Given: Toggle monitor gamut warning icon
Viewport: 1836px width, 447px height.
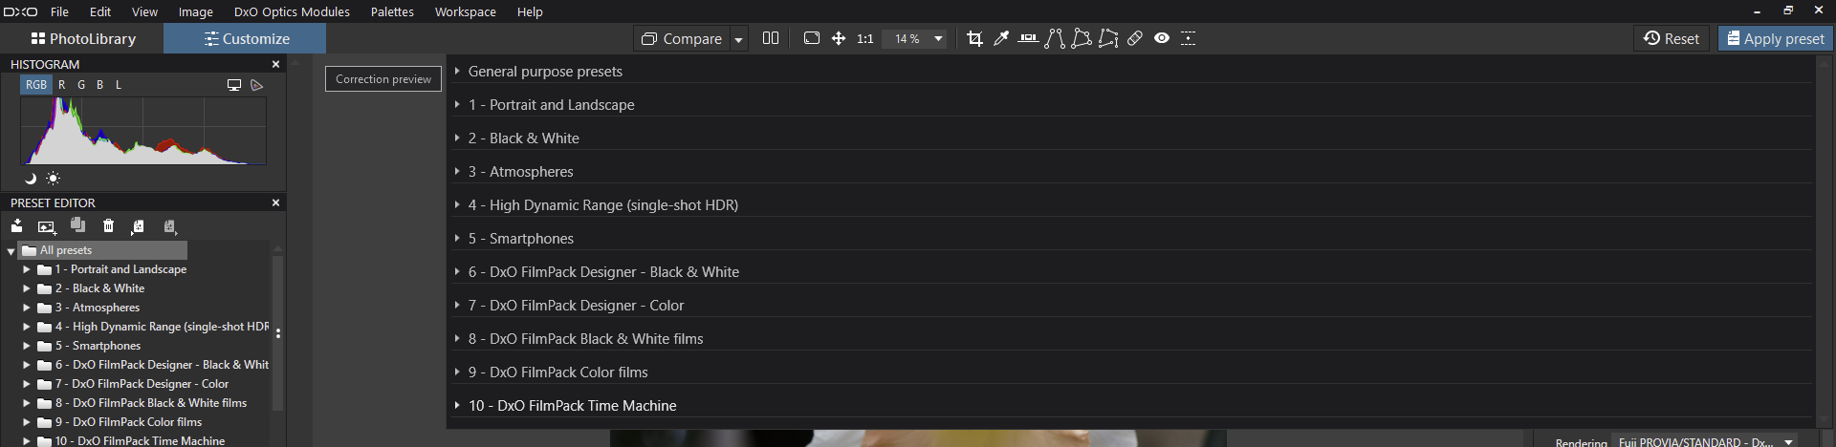Looking at the screenshot, I should tap(234, 85).
